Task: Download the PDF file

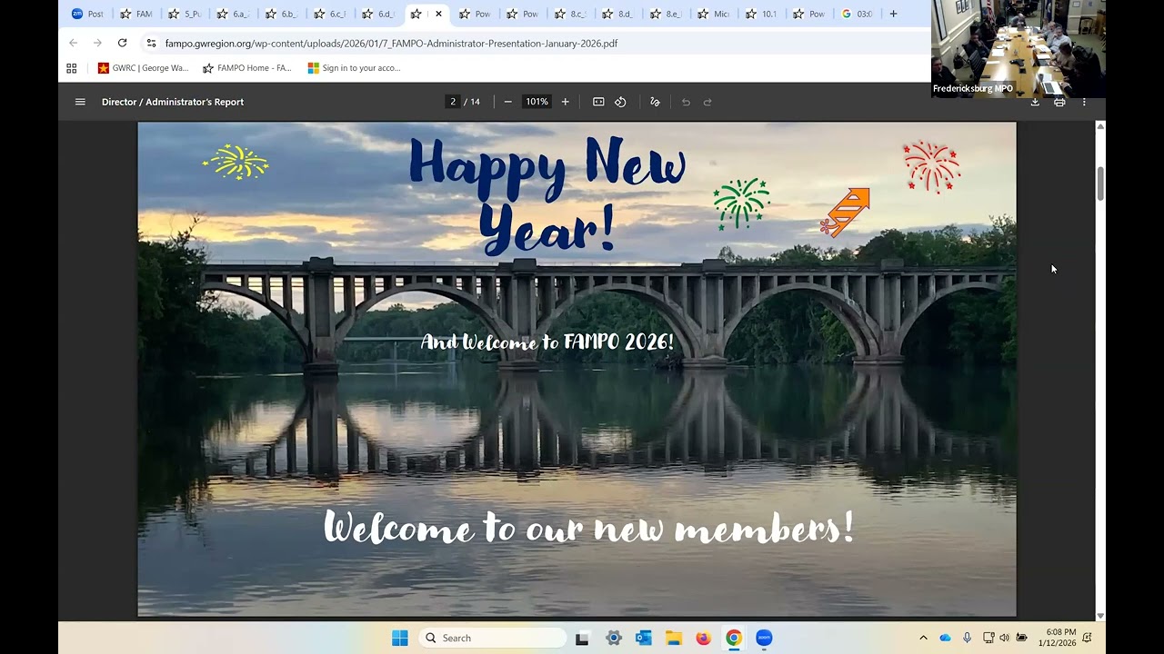Action: coord(1035,102)
